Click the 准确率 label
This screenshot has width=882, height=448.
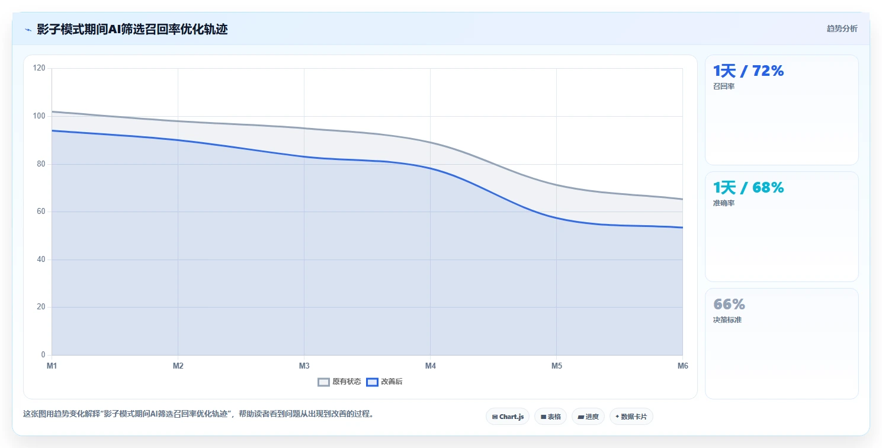(724, 203)
